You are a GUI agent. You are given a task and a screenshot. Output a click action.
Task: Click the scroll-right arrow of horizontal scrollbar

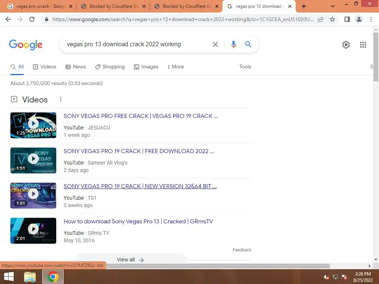(370, 266)
